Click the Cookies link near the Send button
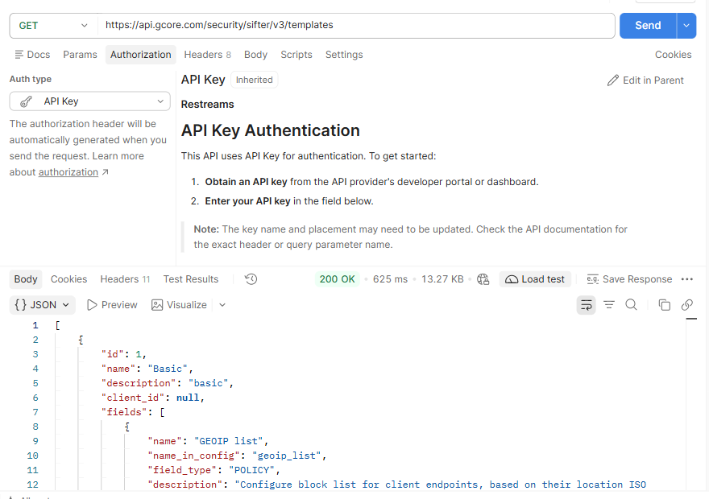Viewport: 709px width, 499px height. point(673,55)
